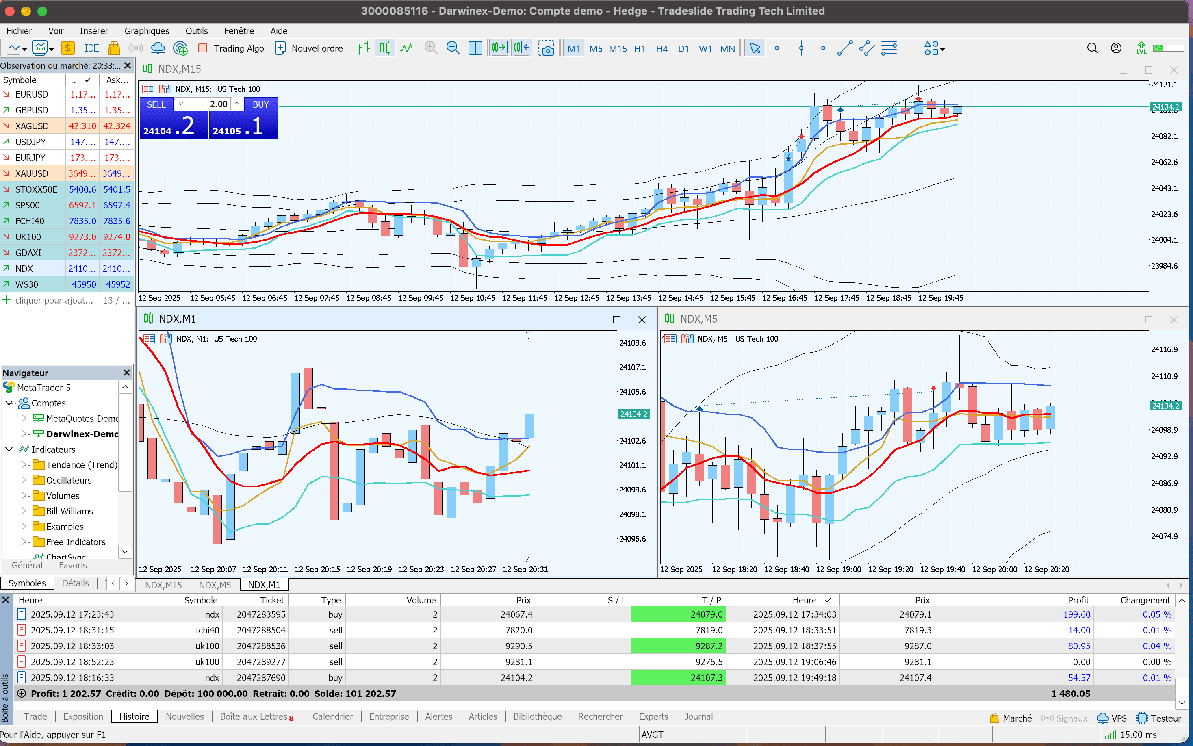Switch to Favoris in Navigator
1193x746 pixels.
[72, 566]
